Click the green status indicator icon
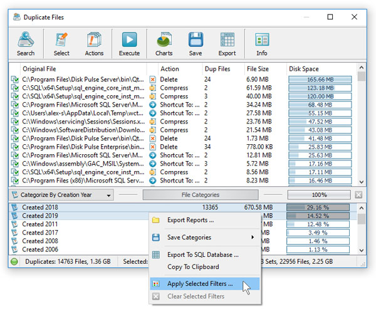The width and height of the screenshot is (376, 309). 14,261
